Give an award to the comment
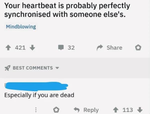Viewport: 150px width, 114px height. [56, 110]
